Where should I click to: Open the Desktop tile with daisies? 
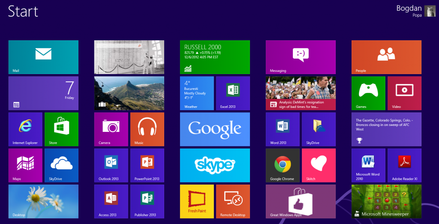point(43,201)
